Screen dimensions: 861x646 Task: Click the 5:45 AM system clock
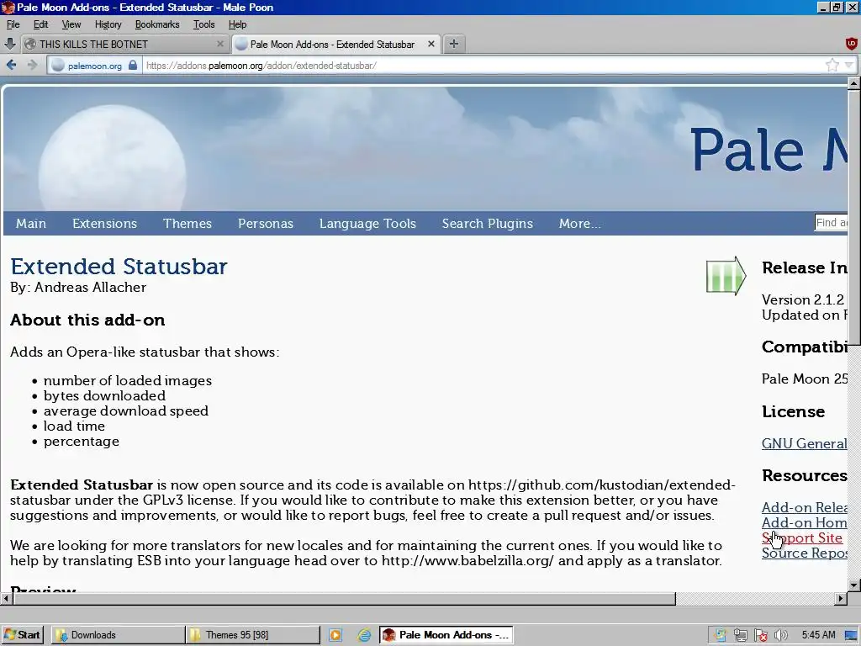coord(819,635)
